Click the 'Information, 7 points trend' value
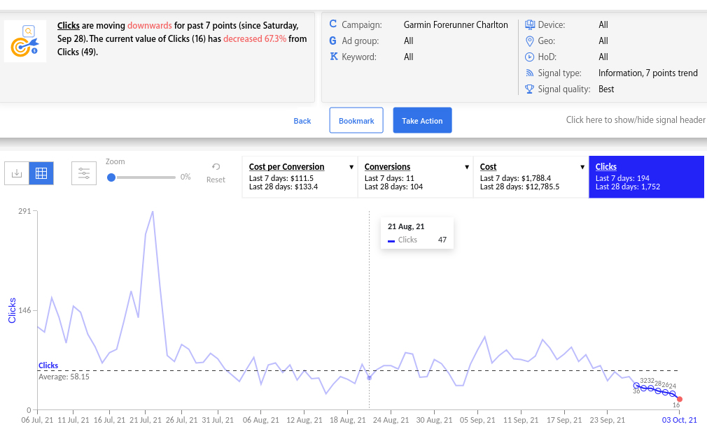Viewport: 707px width, 436px height. point(647,73)
